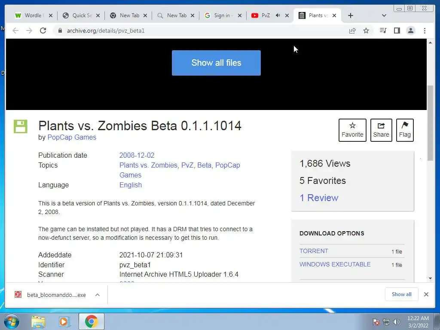Click the page title Plants vs. Zombies Beta

(140, 125)
